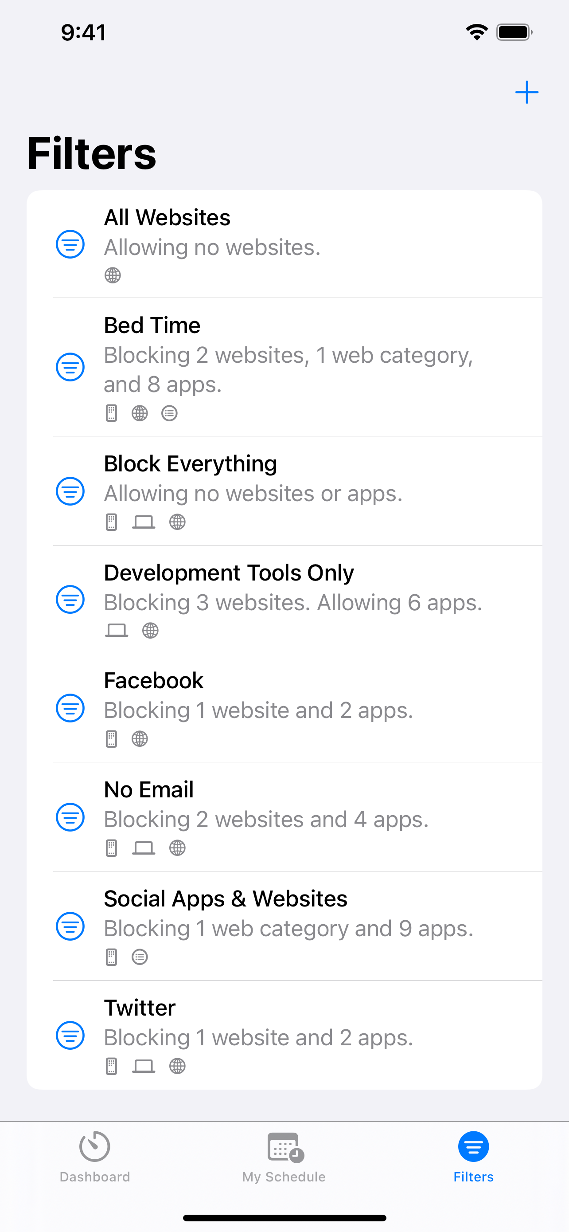Screen dimensions: 569x1232
Task: Tap the laptop icon under Development Tools Only
Action: point(117,630)
